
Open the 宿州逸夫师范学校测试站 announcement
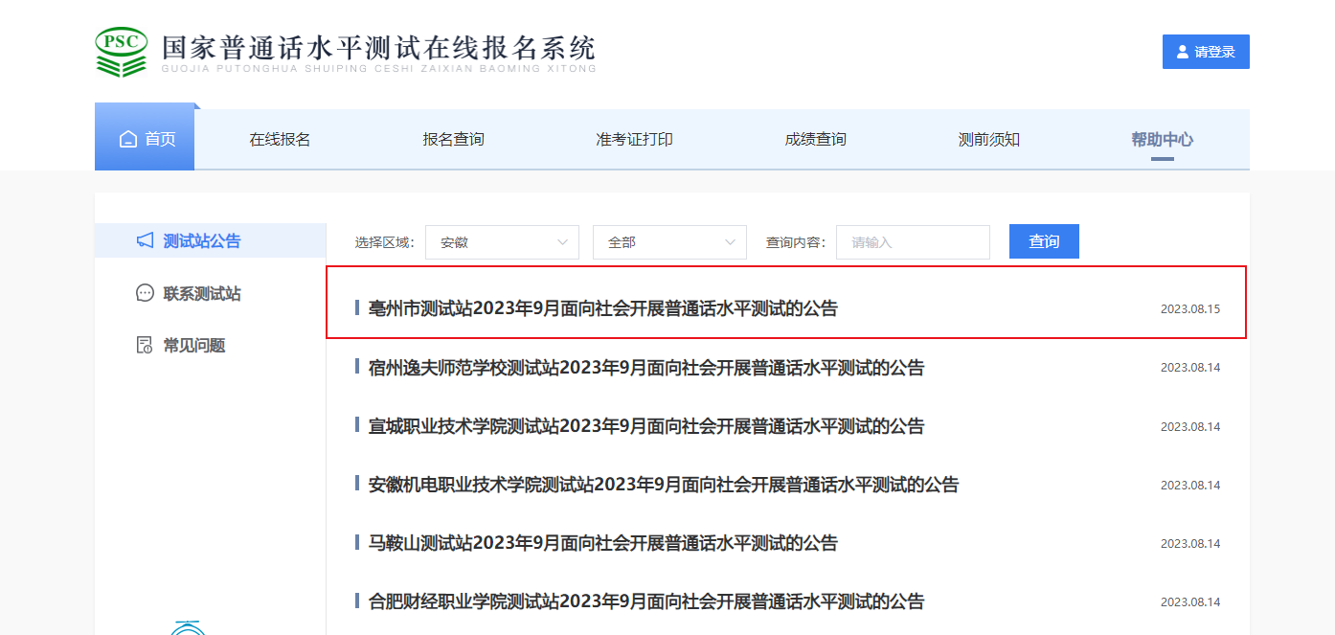pyautogui.click(x=646, y=368)
